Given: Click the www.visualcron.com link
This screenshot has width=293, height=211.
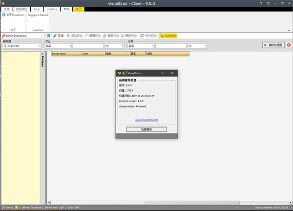Looking at the screenshot, I should pyautogui.click(x=146, y=120).
